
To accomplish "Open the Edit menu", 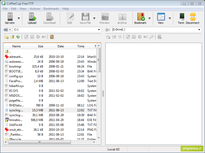I will coord(14,9).
